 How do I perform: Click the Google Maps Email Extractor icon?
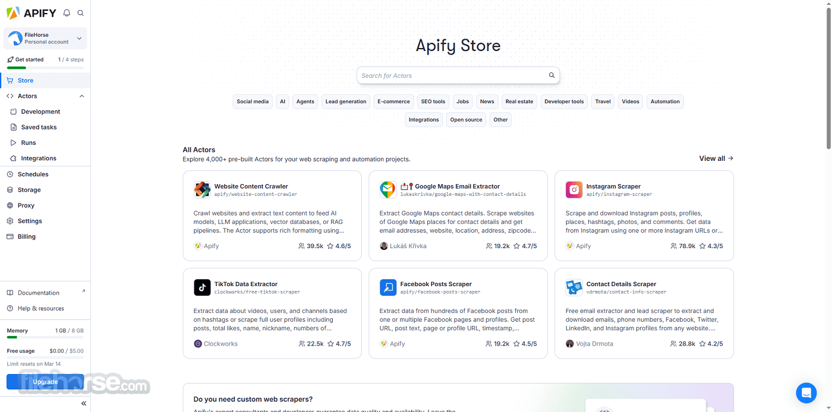pos(388,190)
